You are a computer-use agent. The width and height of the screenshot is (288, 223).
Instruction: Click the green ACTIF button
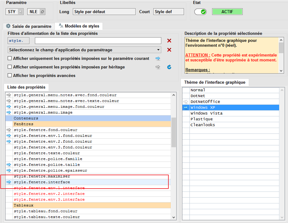click(227, 12)
